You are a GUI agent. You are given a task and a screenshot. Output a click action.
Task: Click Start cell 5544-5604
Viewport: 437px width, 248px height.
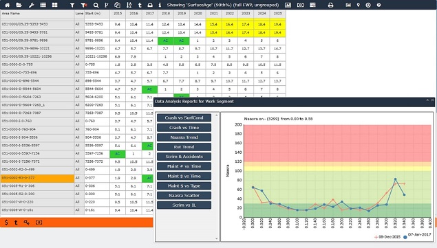click(97, 89)
